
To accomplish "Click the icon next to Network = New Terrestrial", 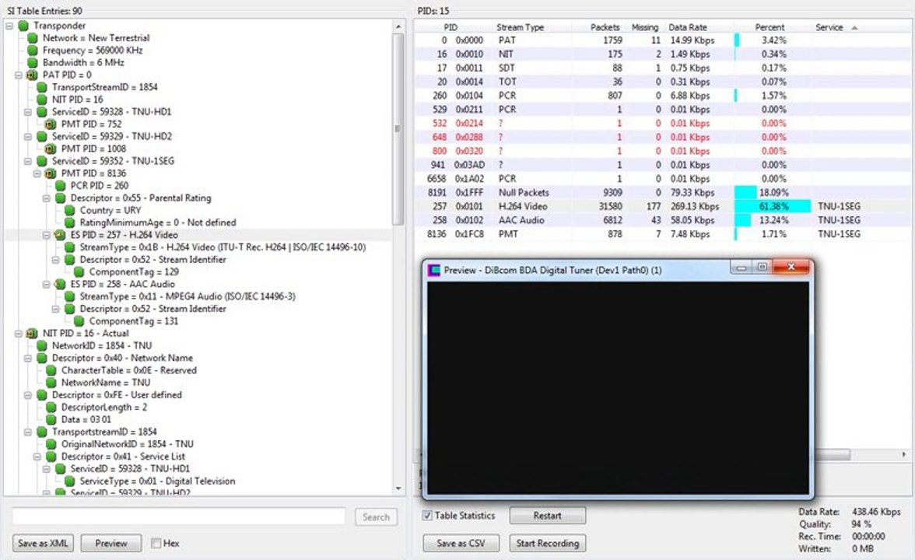I will click(x=32, y=38).
